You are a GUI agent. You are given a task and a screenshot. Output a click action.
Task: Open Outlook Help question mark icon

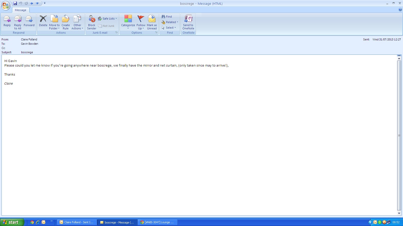400,10
